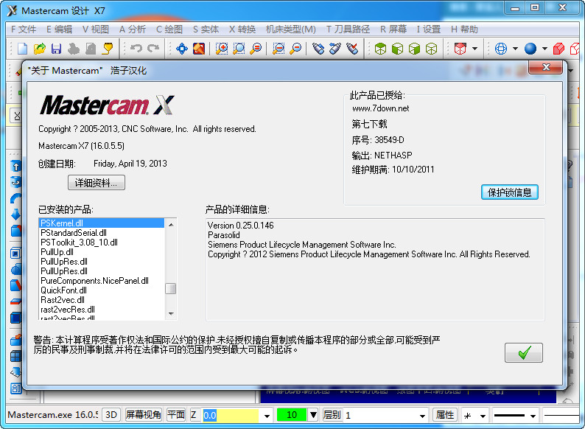The image size is (585, 429).
Task: Select PullUp.dll in the list
Action: [102, 252]
